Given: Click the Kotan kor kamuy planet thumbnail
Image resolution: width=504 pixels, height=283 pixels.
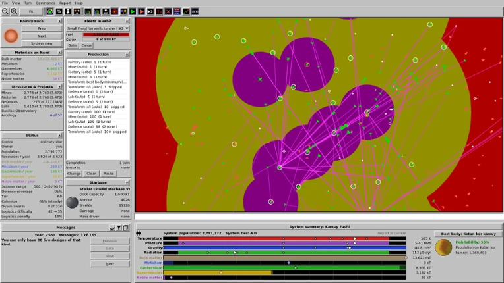Looking at the screenshot, I should (x=443, y=247).
